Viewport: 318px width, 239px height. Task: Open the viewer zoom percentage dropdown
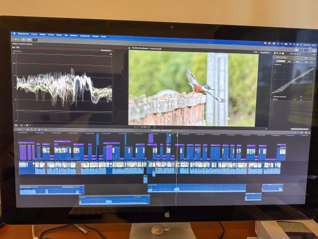256,53
